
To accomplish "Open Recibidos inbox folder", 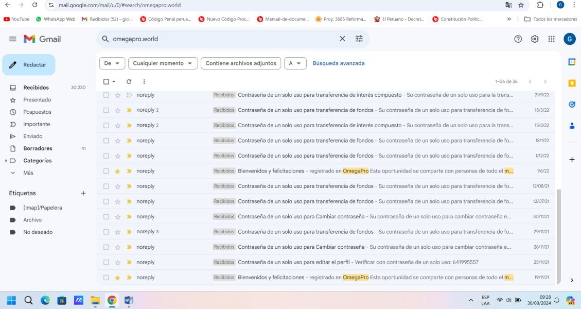I will coord(36,88).
